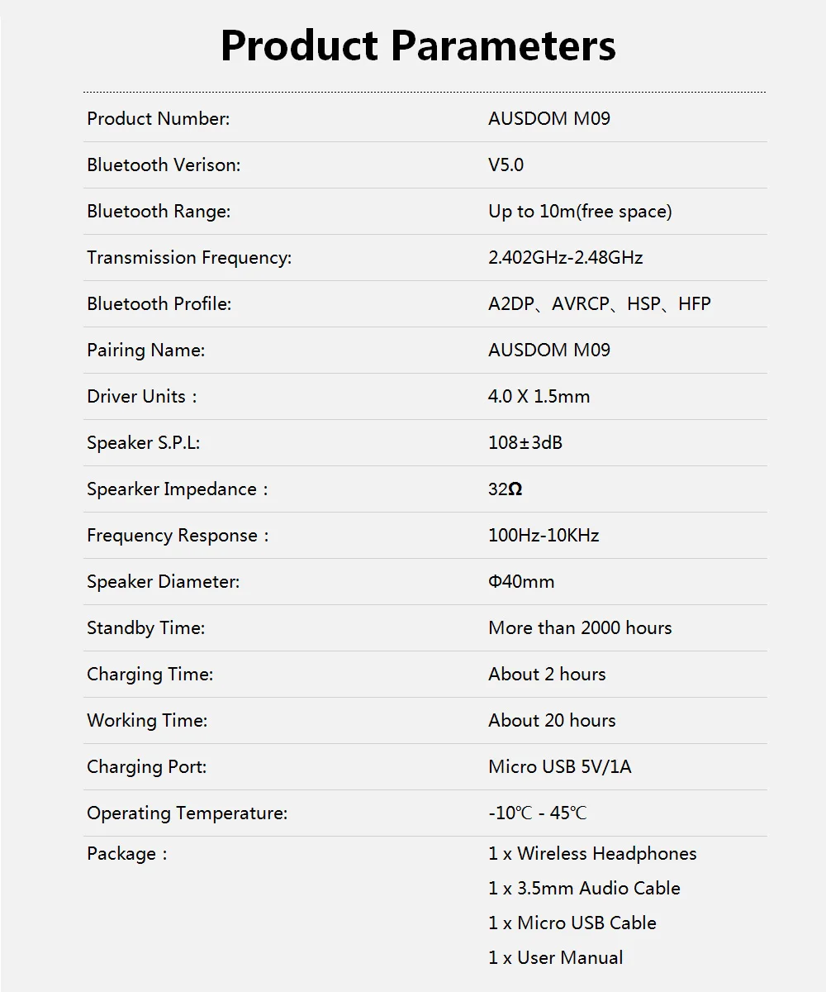Select the About 20 hours working time
826x992 pixels.
coord(552,720)
